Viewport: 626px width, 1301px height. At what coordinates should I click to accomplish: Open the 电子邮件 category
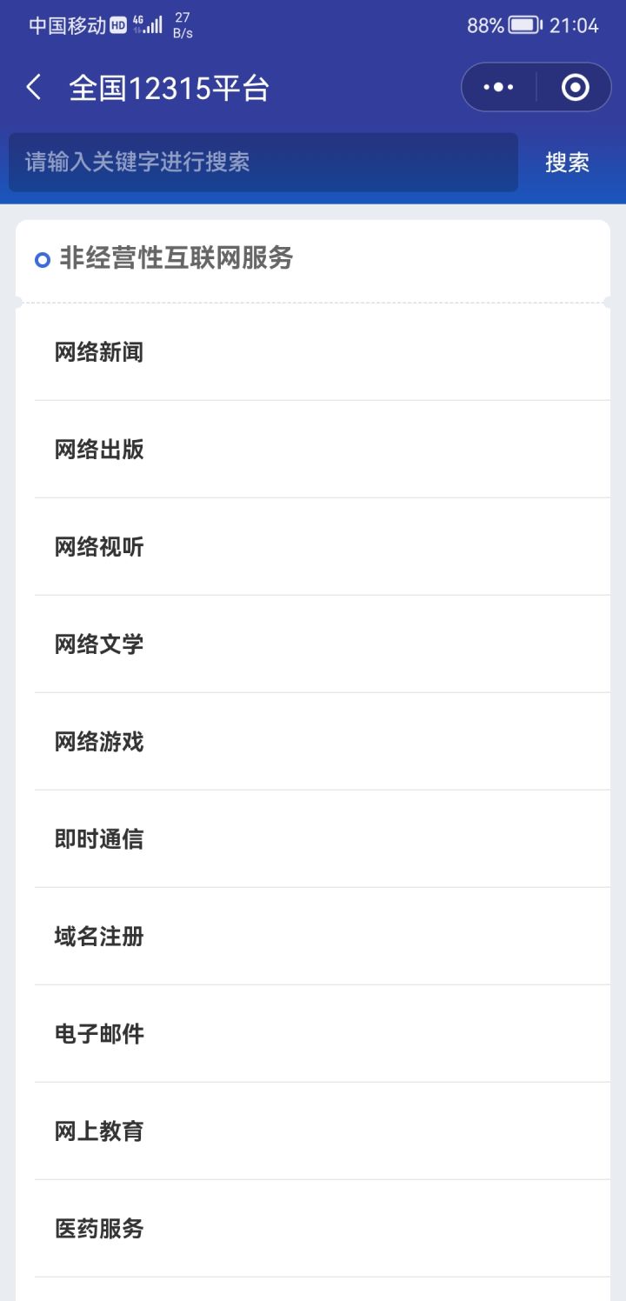click(99, 1034)
